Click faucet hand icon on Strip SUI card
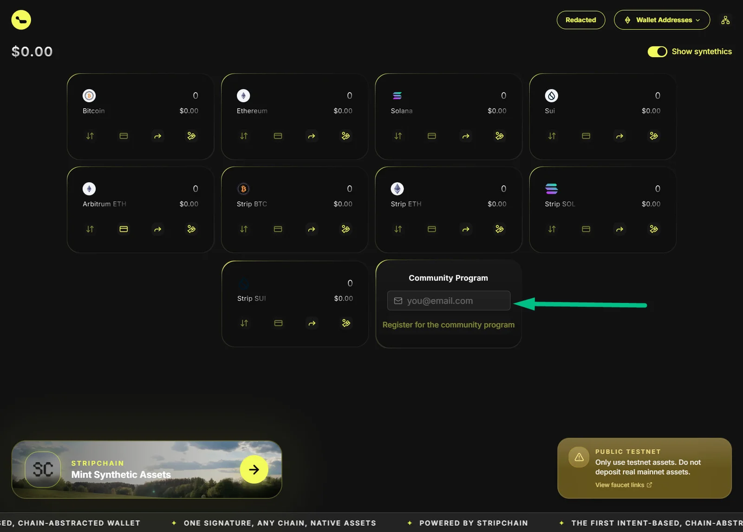 346,323
